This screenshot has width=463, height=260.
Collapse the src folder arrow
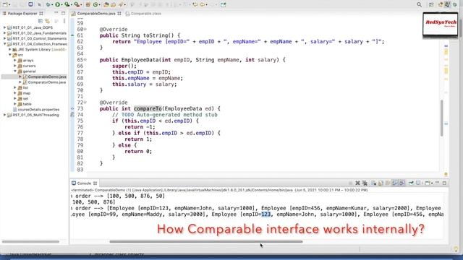(x=9, y=55)
